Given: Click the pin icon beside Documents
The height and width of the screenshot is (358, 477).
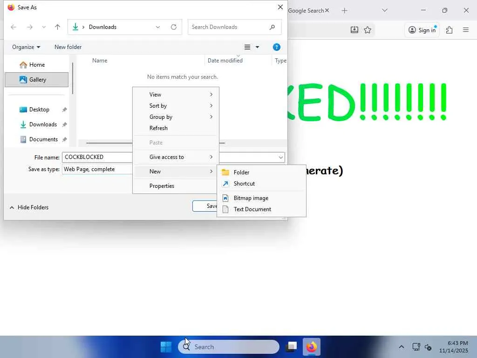Looking at the screenshot, I should (x=64, y=139).
